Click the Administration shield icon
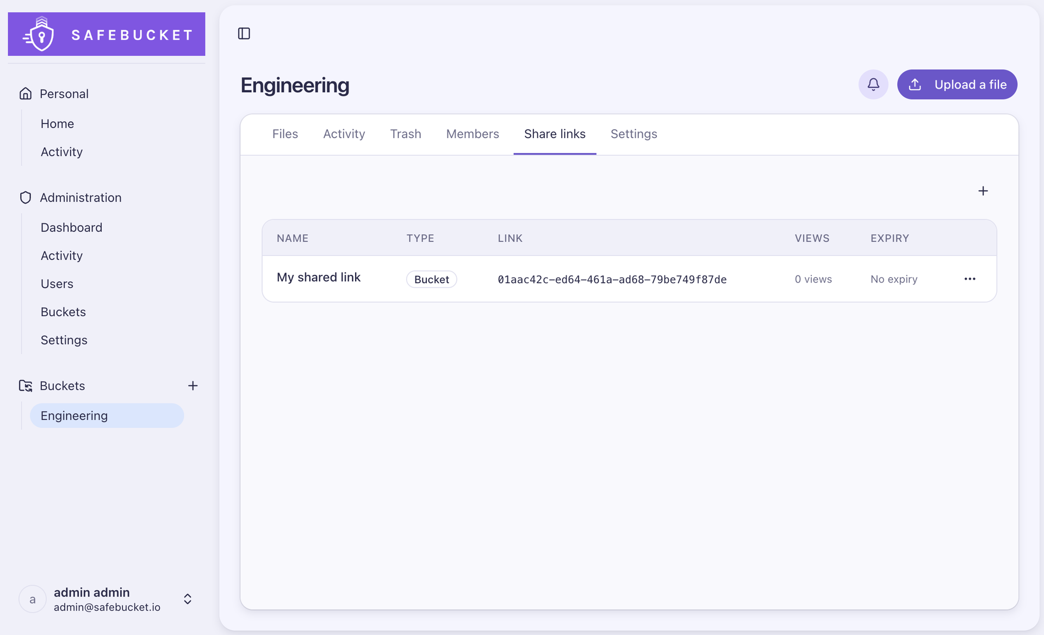 pos(26,197)
